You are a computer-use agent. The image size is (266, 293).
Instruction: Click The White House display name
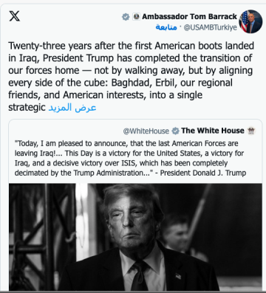(213, 131)
